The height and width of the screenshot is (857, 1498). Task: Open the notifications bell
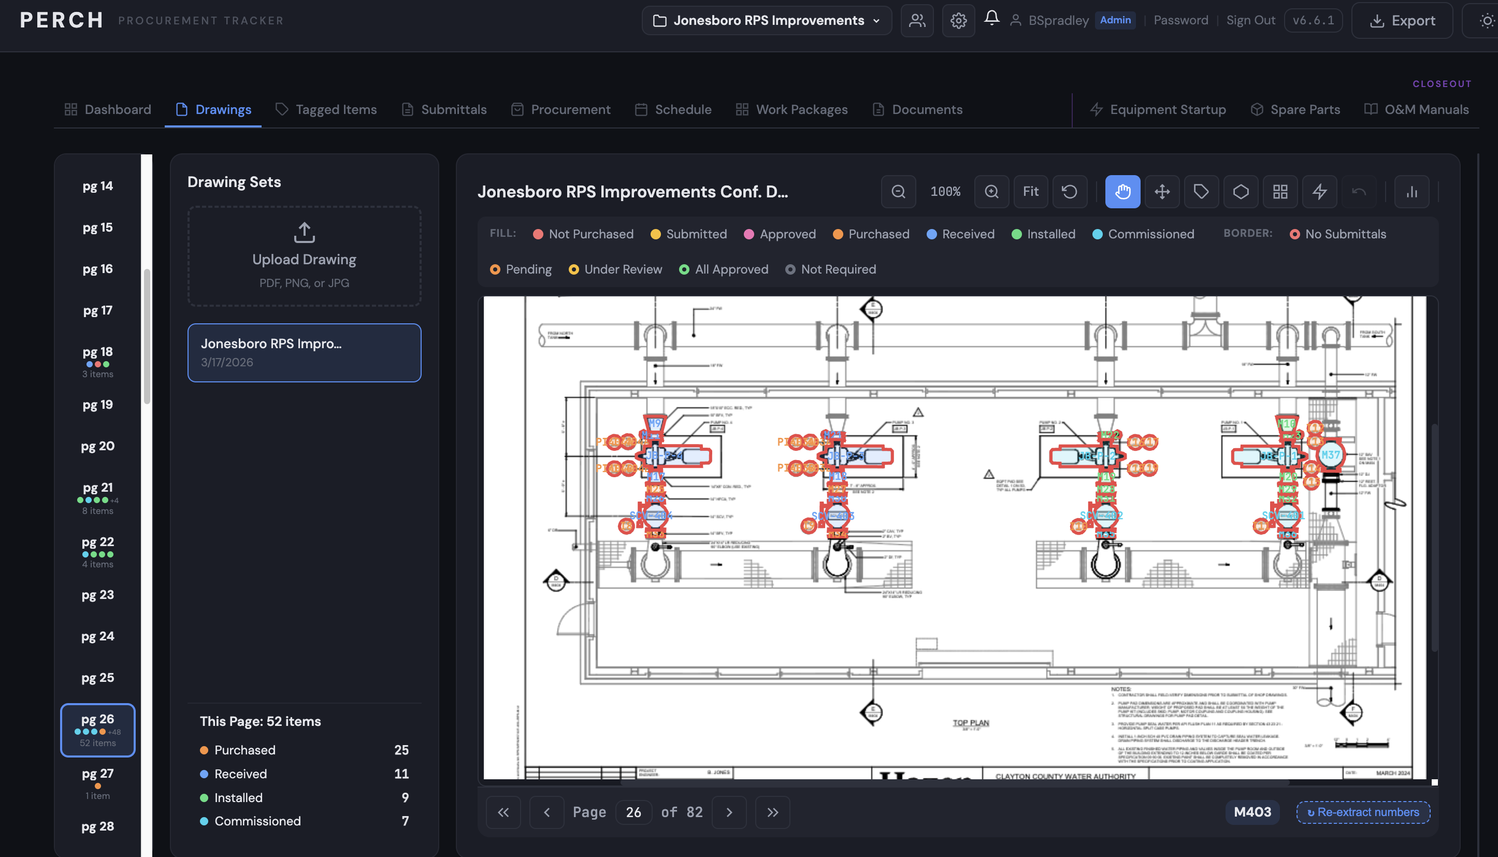pos(991,18)
